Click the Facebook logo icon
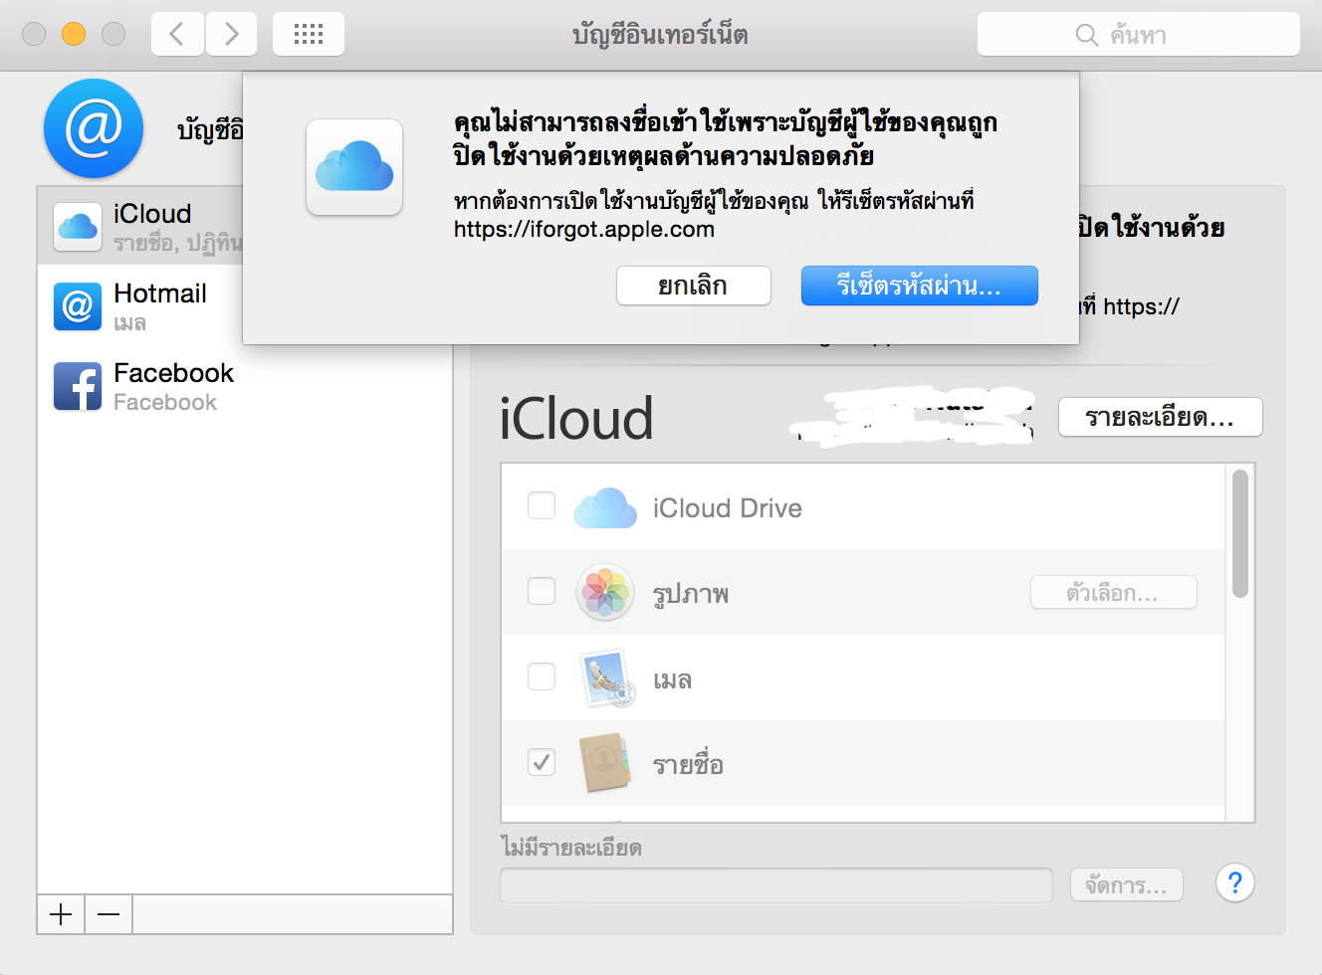The height and width of the screenshot is (975, 1322). pos(78,386)
